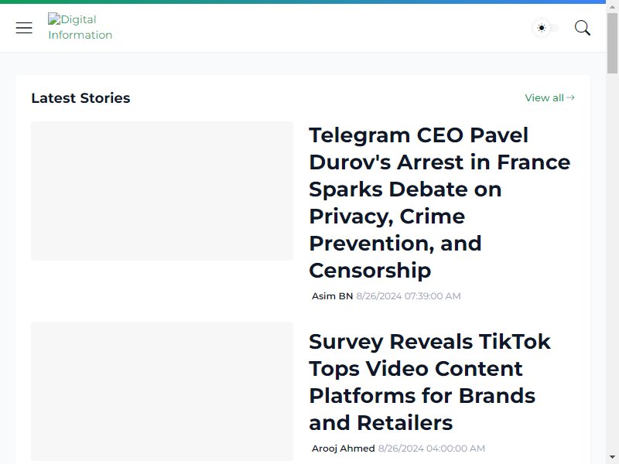Click the View all arrow link
619x464 pixels.
pos(549,97)
